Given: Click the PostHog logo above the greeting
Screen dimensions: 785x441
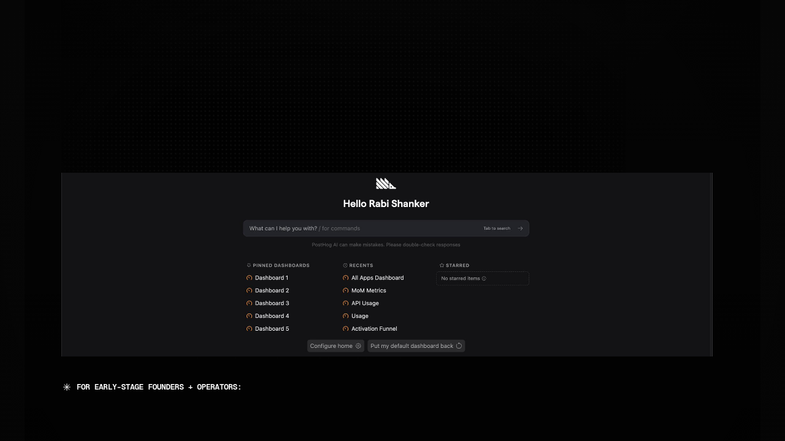Looking at the screenshot, I should pos(386,184).
